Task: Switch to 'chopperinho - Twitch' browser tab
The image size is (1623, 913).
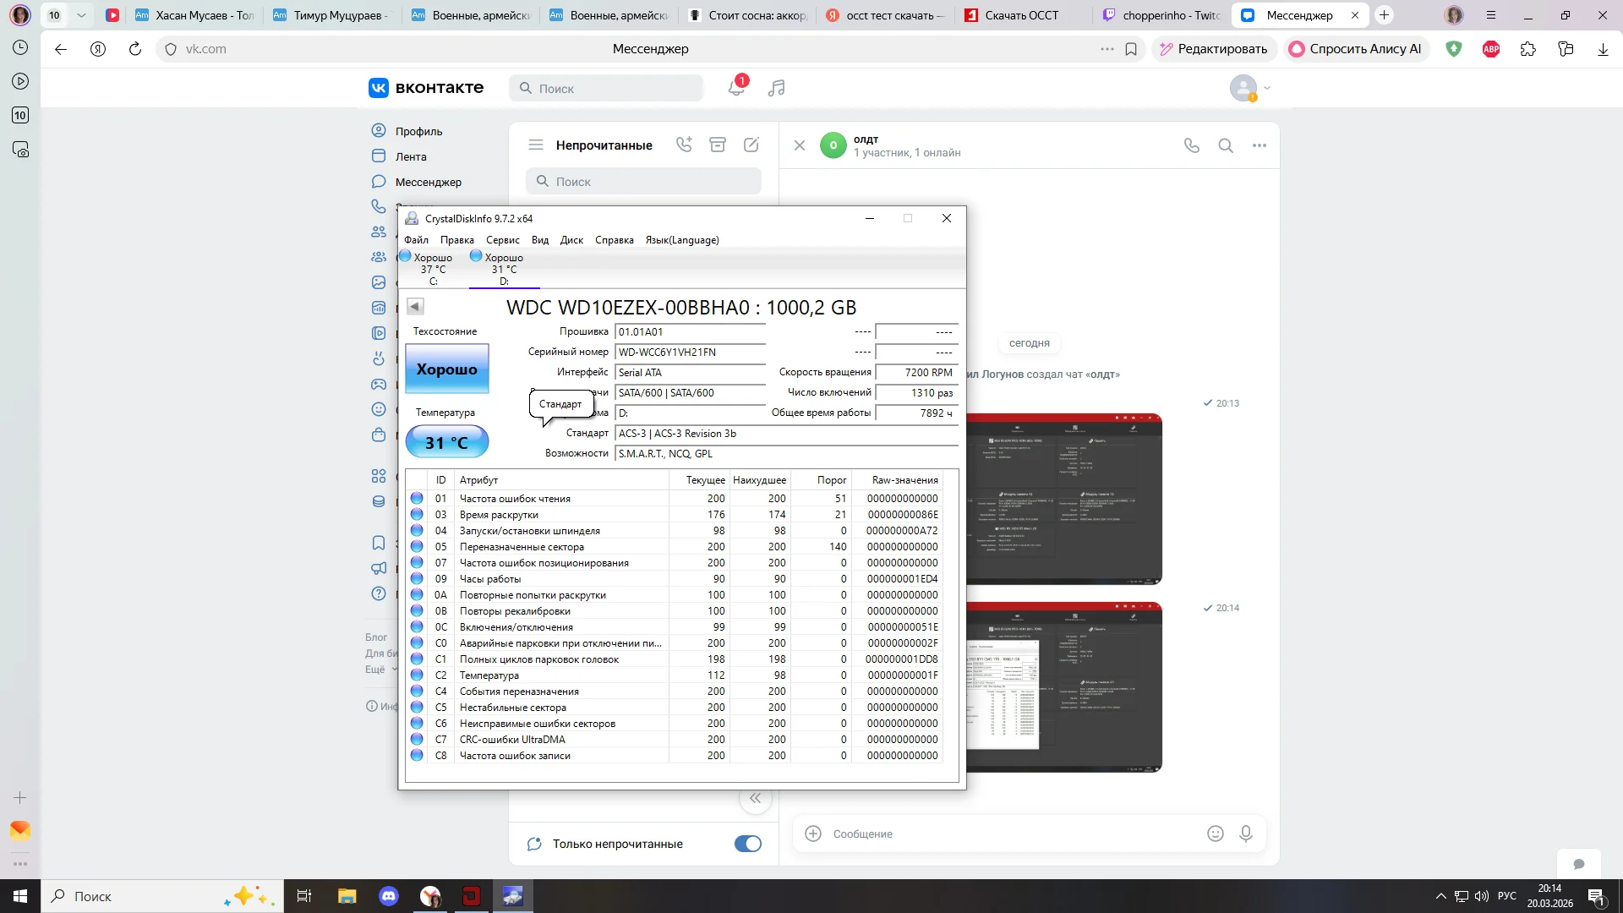Action: [x=1162, y=15]
